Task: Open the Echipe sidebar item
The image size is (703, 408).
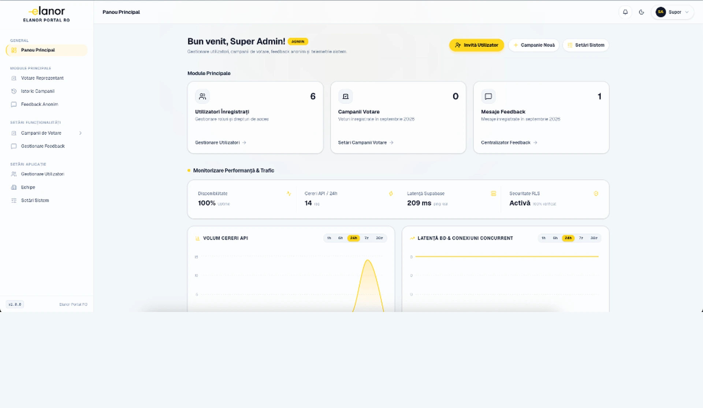Action: tap(47, 187)
